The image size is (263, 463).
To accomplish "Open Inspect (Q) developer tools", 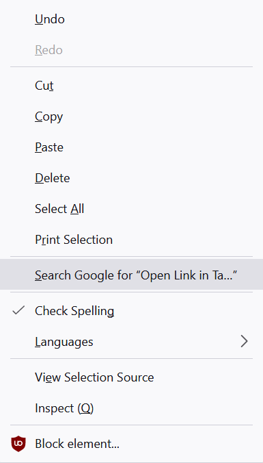I will 131,408.
